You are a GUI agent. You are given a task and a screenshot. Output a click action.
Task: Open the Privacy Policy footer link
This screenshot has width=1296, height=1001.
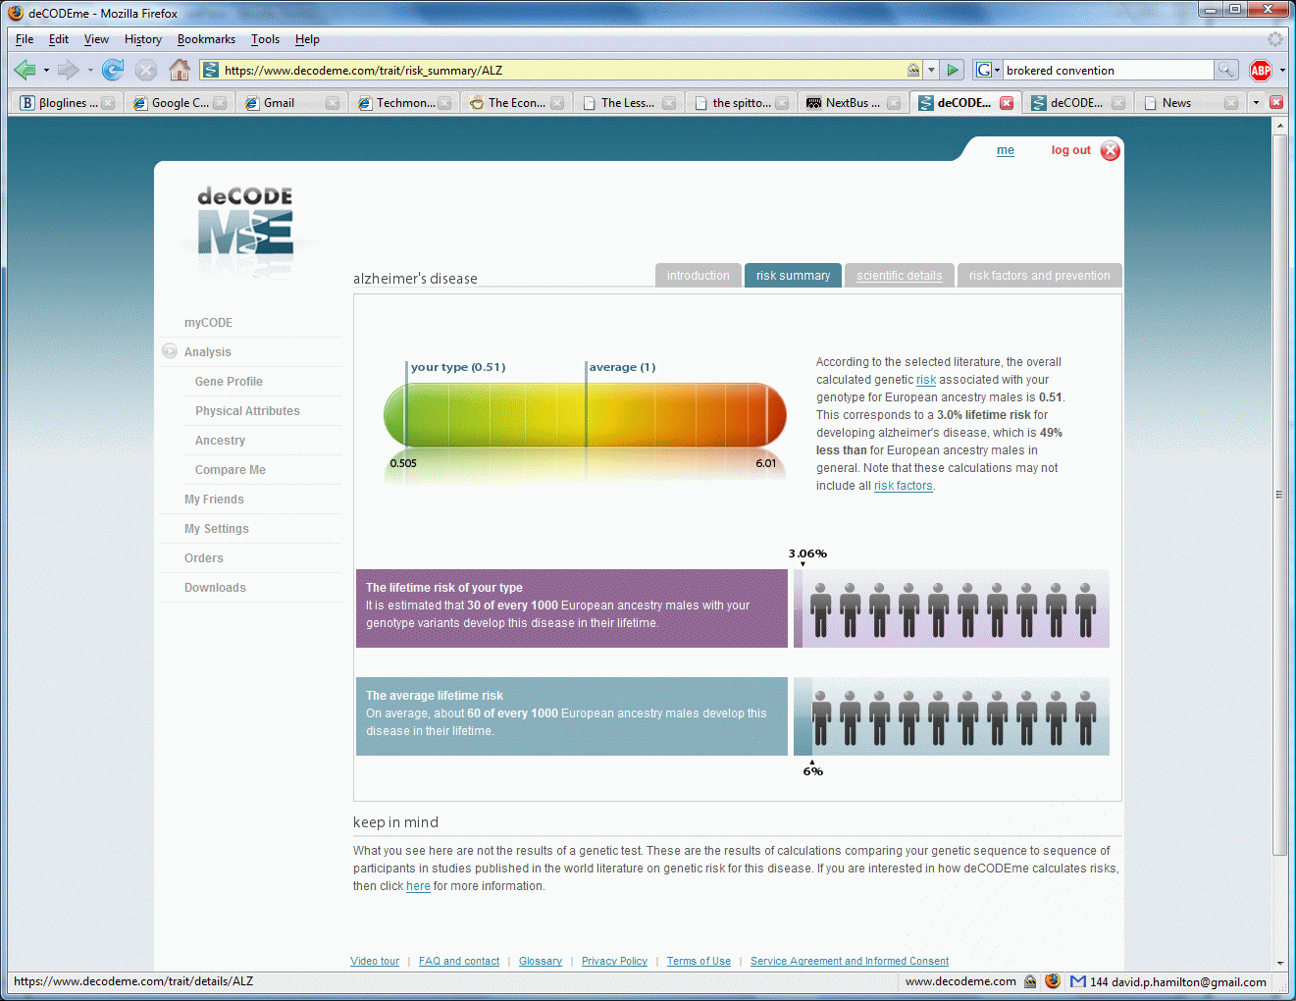614,961
